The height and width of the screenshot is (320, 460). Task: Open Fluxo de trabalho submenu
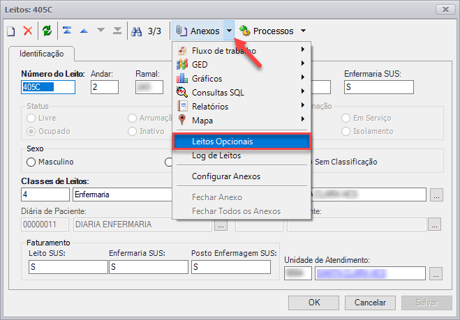[x=242, y=50]
